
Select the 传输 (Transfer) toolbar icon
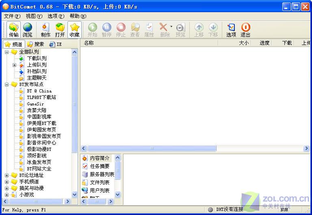click(14, 30)
